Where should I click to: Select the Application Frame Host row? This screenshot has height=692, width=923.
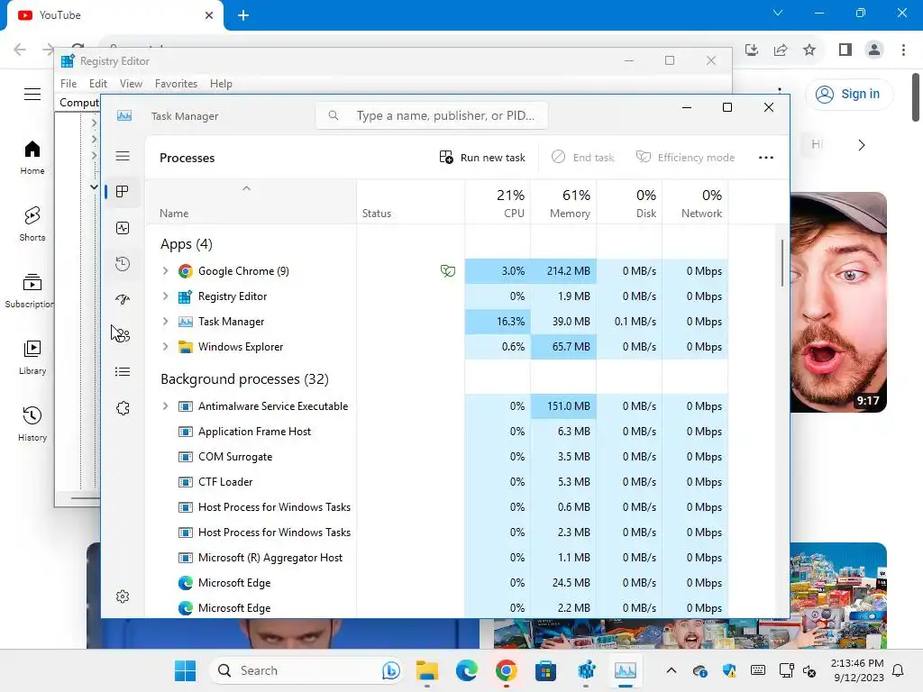(x=436, y=432)
